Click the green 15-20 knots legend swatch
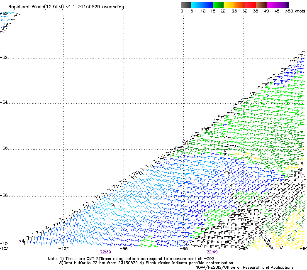Image resolution: width=307 pixels, height=270 pixels. [218, 5]
